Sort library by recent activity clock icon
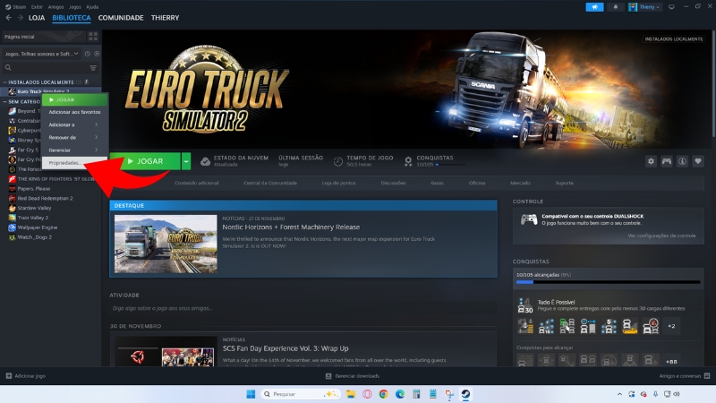This screenshot has height=403, width=716. 87,54
